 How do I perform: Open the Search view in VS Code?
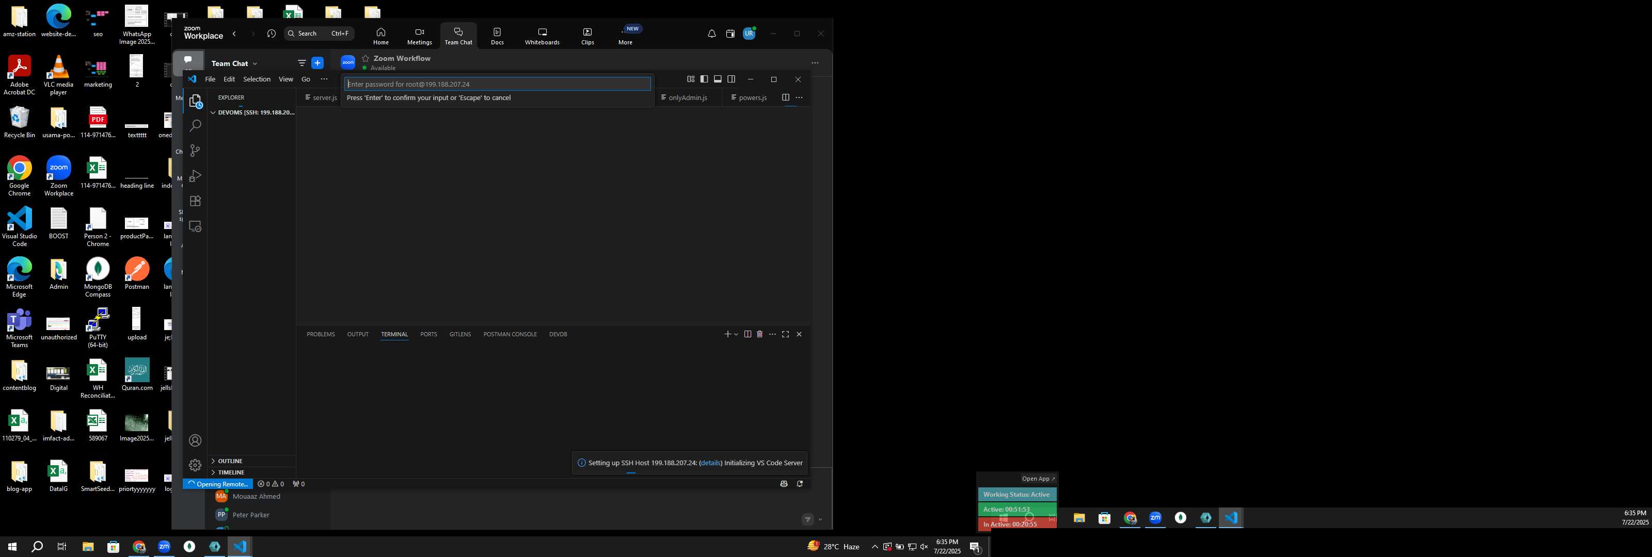click(x=196, y=126)
